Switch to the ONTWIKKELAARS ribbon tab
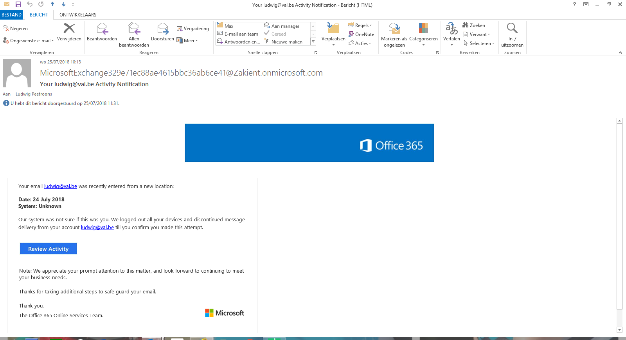Image resolution: width=626 pixels, height=340 pixels. (x=78, y=15)
